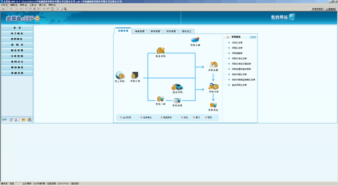Select 财务管理 in the left sidebar

(x=17, y=50)
